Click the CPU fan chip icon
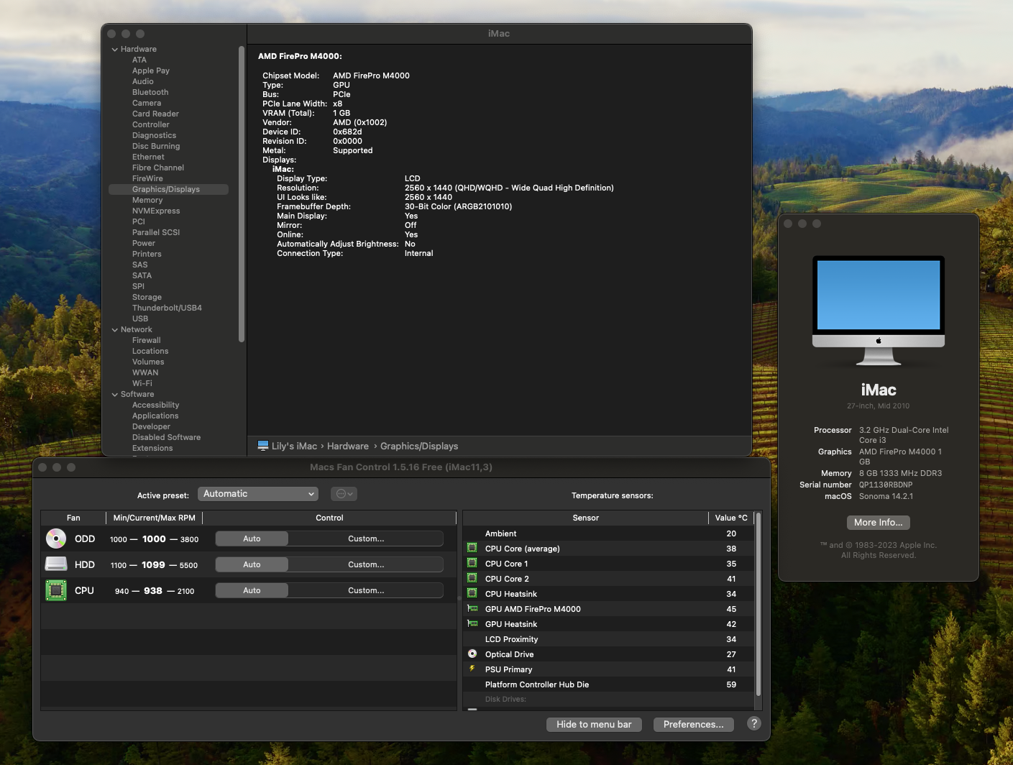The image size is (1013, 765). coord(55,590)
